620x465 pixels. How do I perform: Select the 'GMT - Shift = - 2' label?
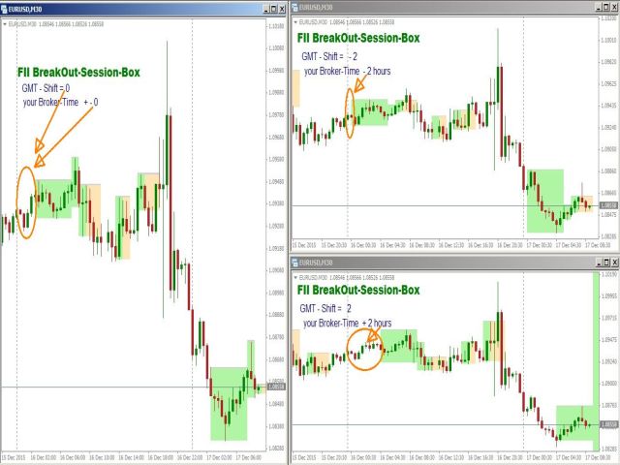coord(329,56)
